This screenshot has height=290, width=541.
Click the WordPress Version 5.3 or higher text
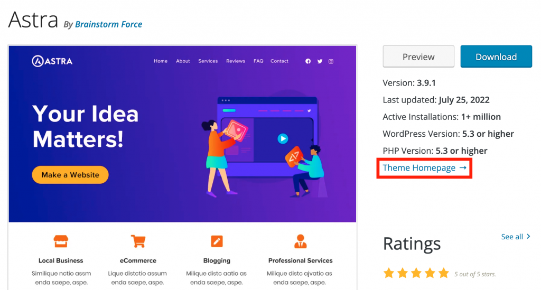(448, 134)
